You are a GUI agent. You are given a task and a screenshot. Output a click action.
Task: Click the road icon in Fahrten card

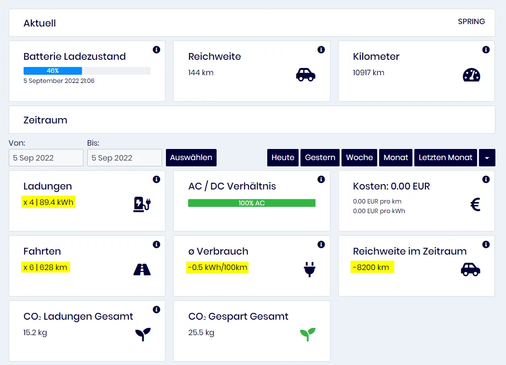pyautogui.click(x=142, y=270)
